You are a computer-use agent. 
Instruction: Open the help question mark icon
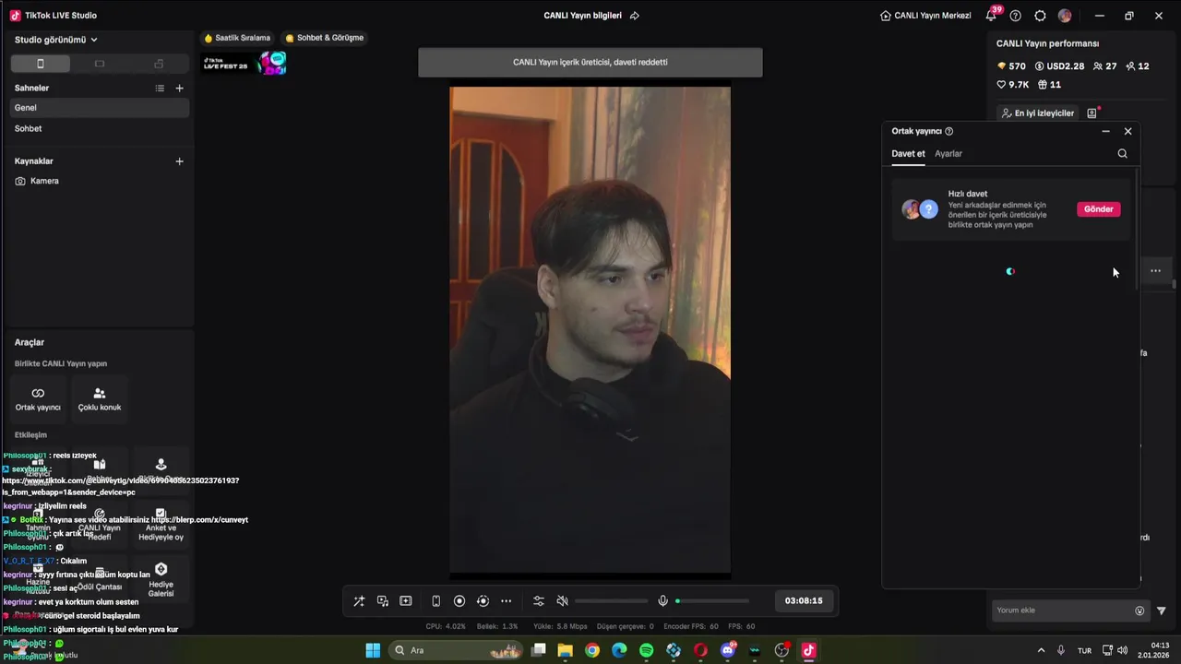pos(1016,16)
